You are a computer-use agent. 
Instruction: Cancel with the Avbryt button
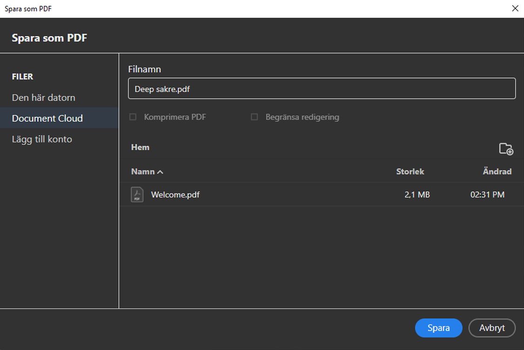coord(492,328)
